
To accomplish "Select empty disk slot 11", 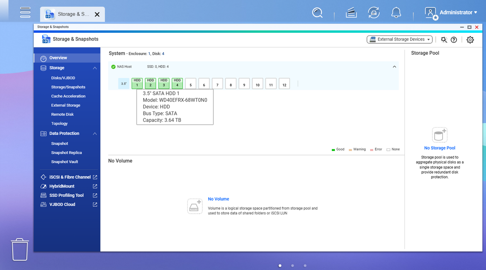I will [x=271, y=83].
